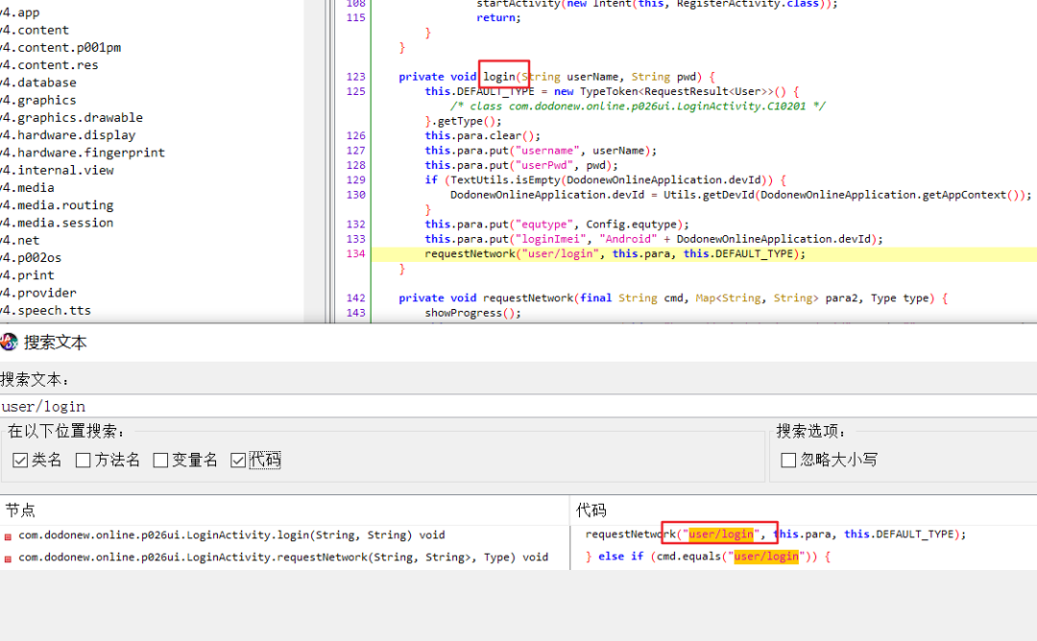Click the red node icon before the login result
1037x641 pixels.
click(9, 534)
